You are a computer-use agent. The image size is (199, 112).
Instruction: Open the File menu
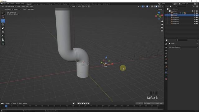coord(5,4)
